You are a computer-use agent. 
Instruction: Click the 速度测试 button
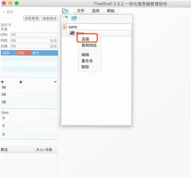[x=49, y=18]
